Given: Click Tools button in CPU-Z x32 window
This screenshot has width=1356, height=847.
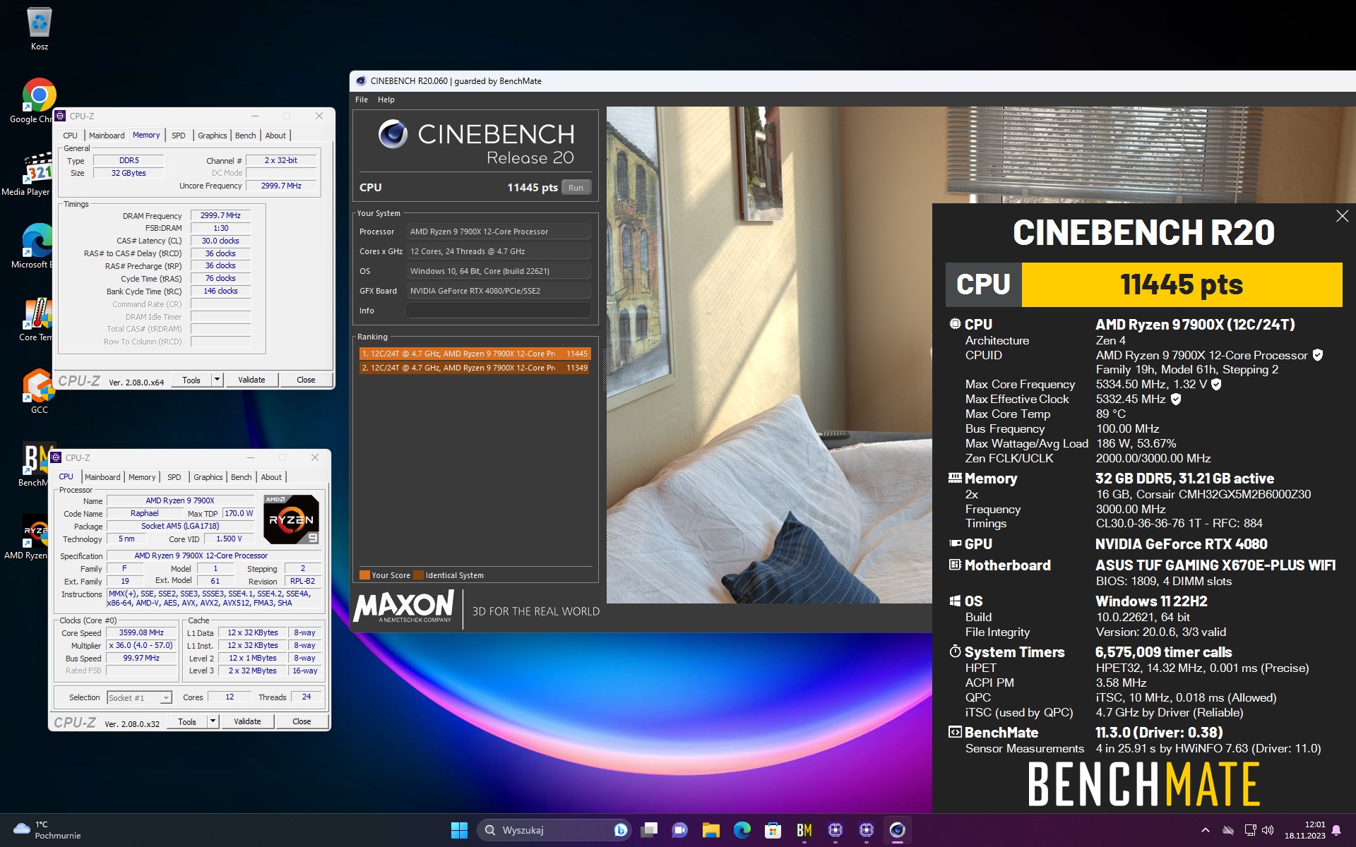Looking at the screenshot, I should point(187,721).
